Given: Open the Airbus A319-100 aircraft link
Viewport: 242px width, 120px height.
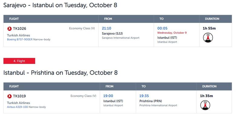Looking at the screenshot, I should coord(18,107).
